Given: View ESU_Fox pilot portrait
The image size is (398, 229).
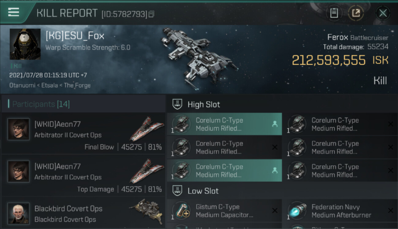Looking at the screenshot, I should tap(25, 44).
